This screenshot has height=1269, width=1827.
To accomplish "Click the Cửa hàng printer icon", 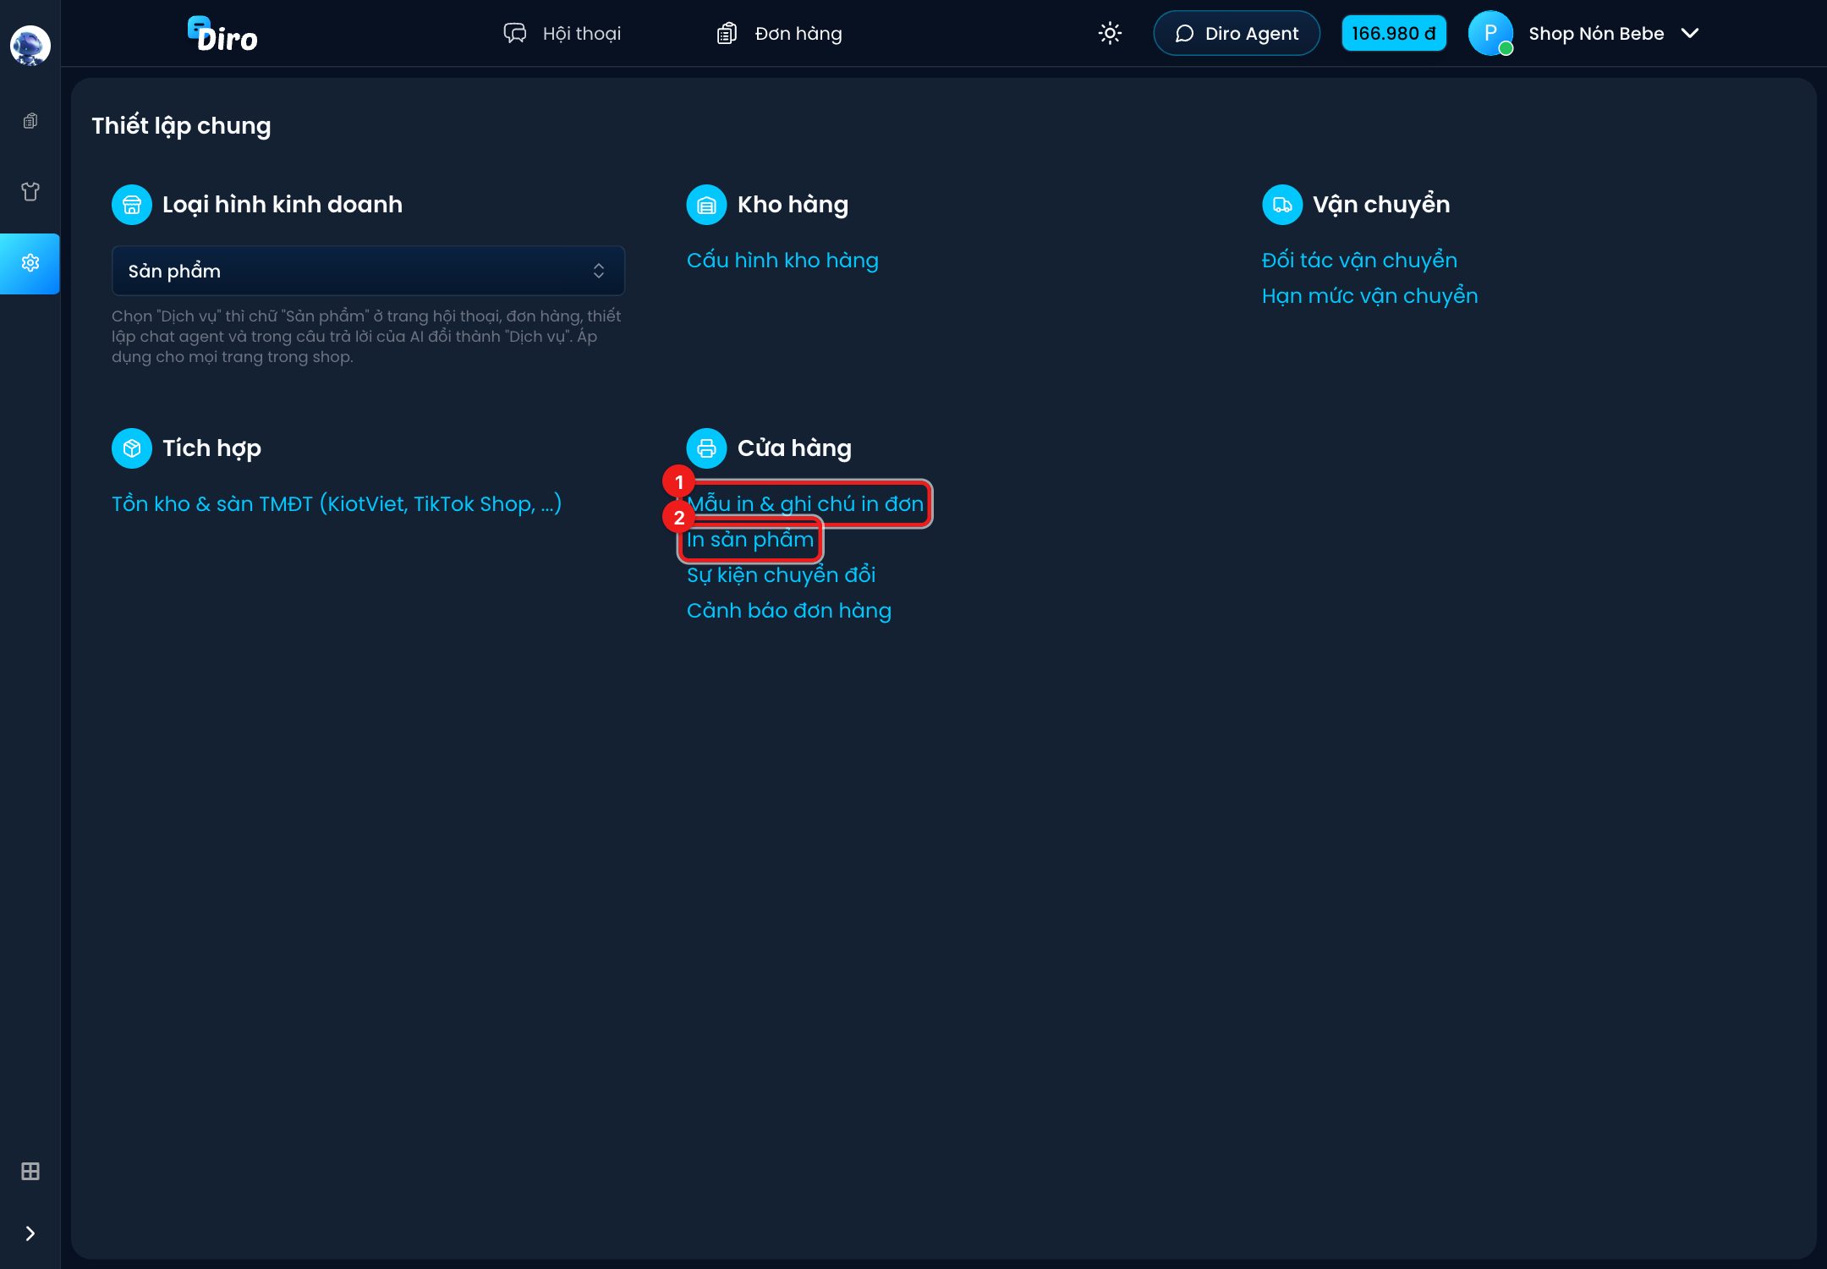I will (x=707, y=448).
